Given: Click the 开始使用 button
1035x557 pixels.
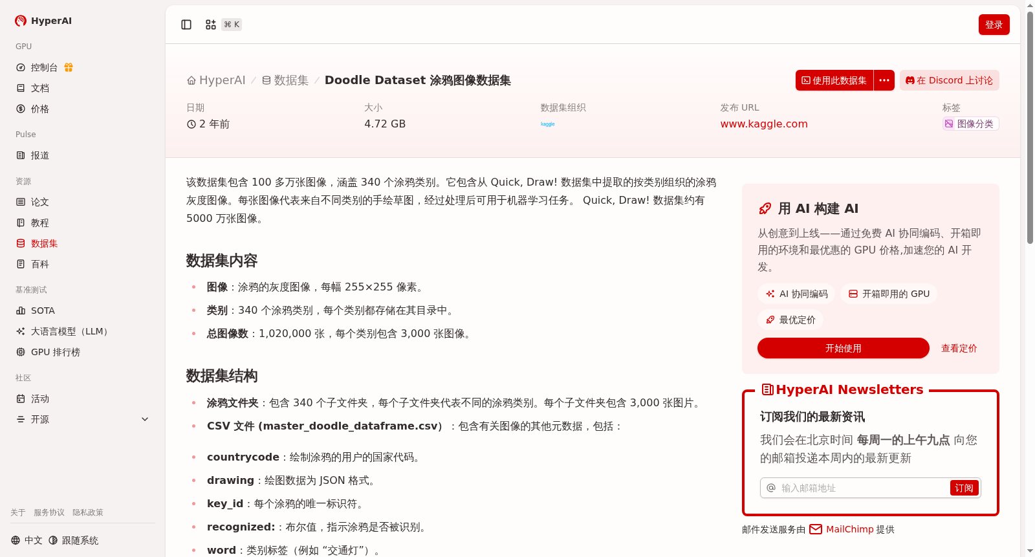Looking at the screenshot, I should [x=844, y=348].
